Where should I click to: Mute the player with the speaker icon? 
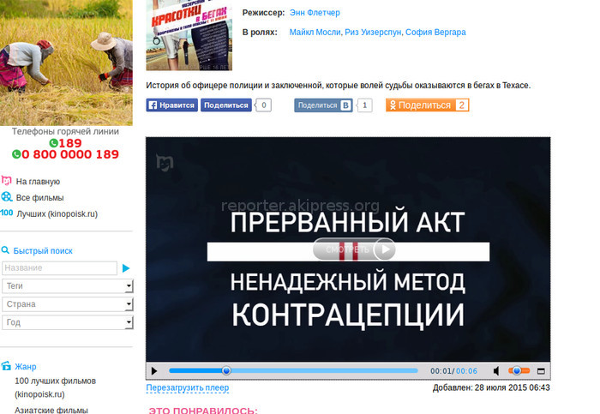[x=496, y=371]
